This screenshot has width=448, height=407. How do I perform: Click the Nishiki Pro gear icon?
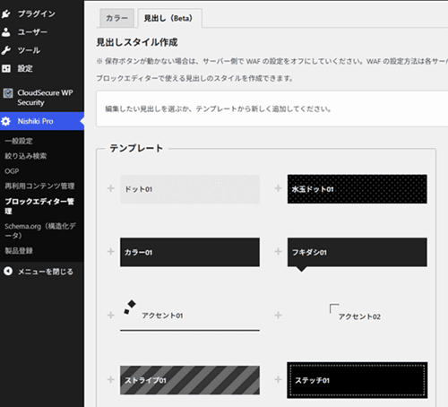click(x=6, y=121)
